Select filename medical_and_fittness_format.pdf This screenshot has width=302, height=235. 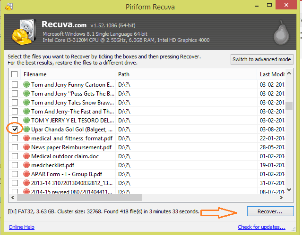pos(72,138)
